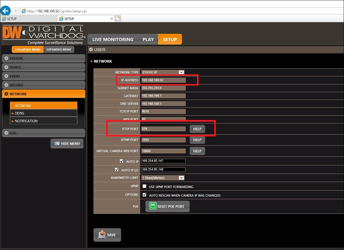Screen dimensions: 344x250
Task: Click the page icon in the address bar
Action: point(23,11)
